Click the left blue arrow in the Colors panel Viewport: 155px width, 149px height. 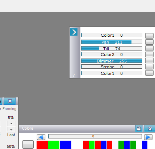41,137
